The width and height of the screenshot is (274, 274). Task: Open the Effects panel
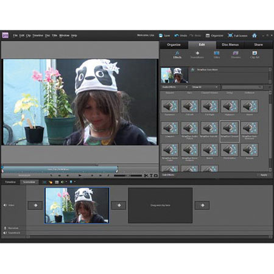[x=177, y=55]
